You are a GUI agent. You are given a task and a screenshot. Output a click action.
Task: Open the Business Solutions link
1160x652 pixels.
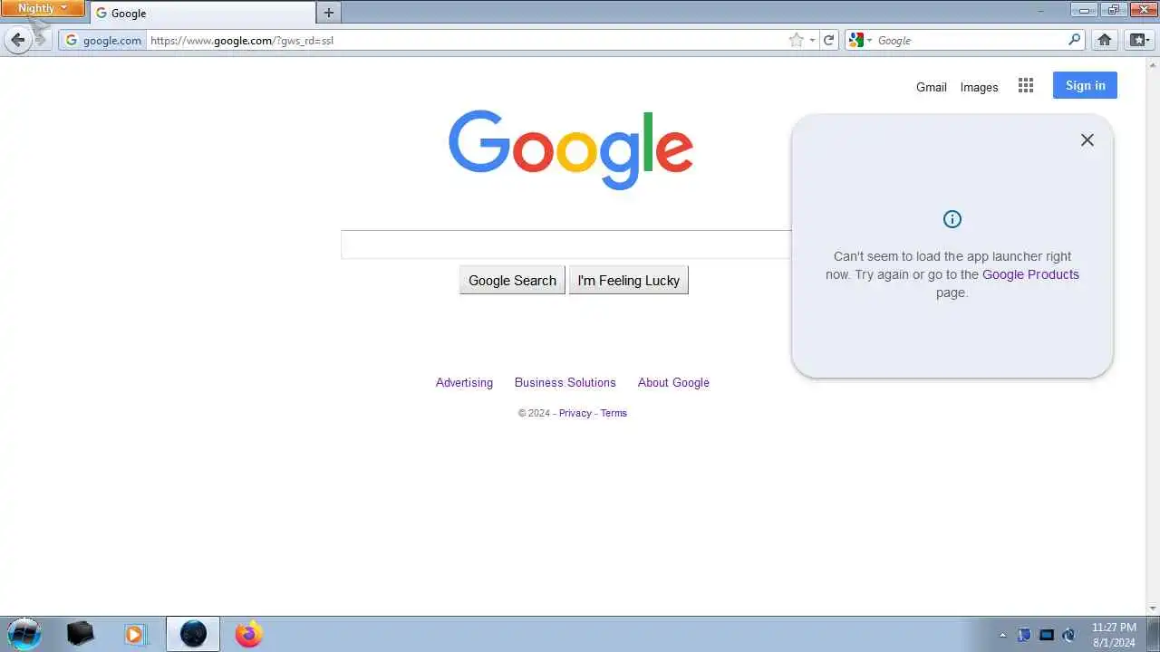565,382
